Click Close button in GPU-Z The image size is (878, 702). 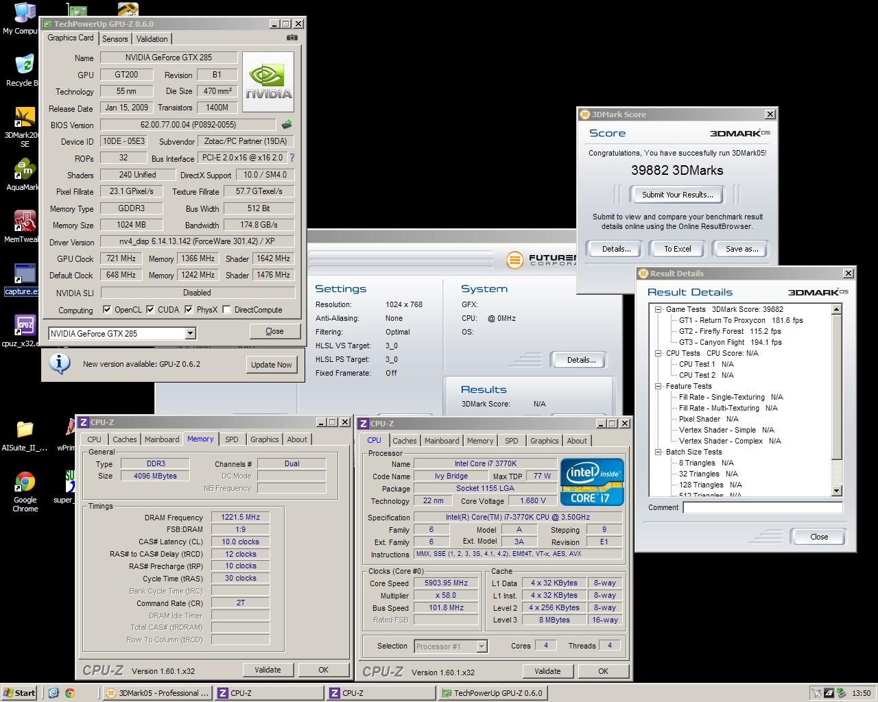coord(274,331)
